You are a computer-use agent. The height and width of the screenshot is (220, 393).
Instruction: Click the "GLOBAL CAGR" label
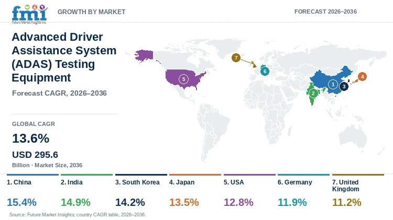pos(34,124)
